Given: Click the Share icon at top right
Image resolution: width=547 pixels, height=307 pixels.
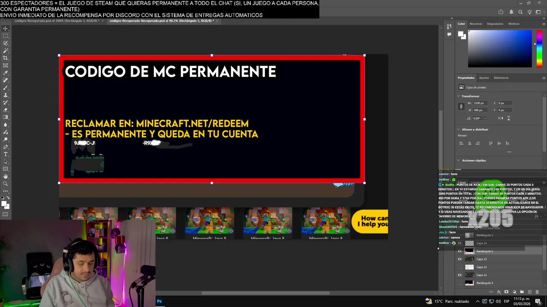Looking at the screenshot, I should pyautogui.click(x=501, y=12).
